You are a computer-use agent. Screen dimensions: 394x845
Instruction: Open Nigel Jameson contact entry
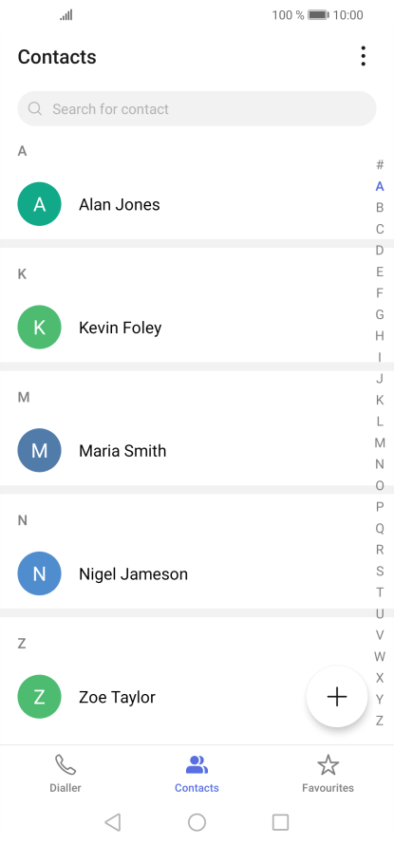(x=183, y=573)
